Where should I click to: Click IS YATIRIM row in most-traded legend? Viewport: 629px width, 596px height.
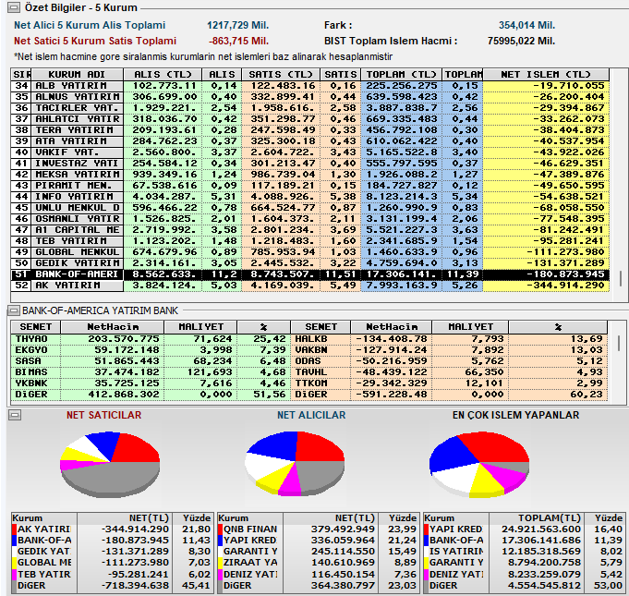[524, 552]
